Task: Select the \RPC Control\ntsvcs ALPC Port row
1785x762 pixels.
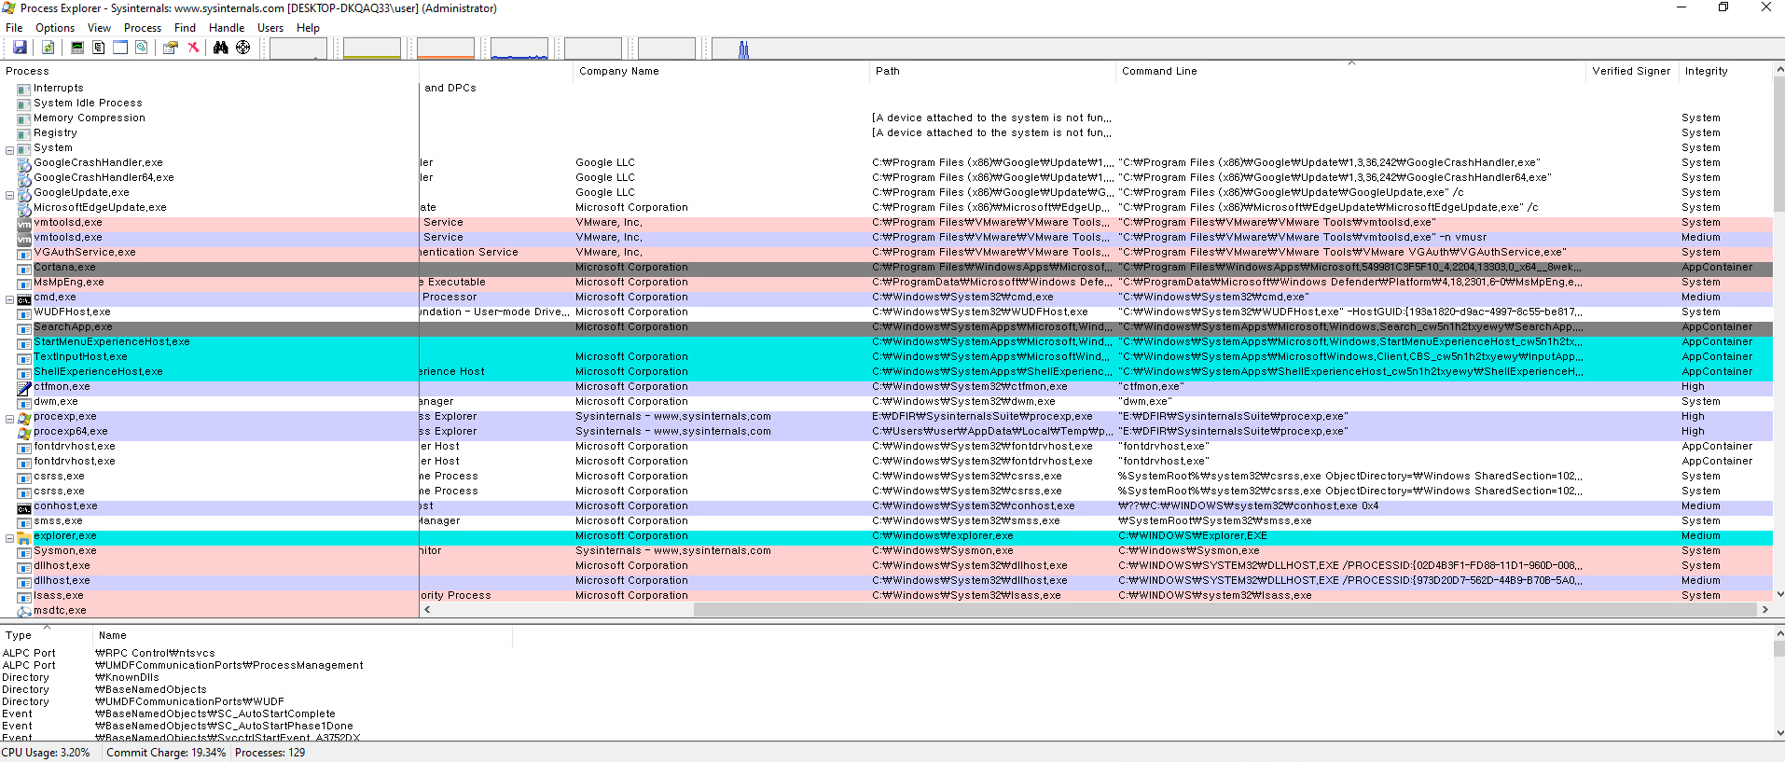Action: pos(886,654)
